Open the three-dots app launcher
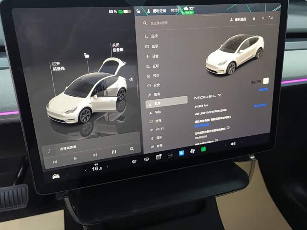Viewport: 307px width, 230px height. point(170,155)
